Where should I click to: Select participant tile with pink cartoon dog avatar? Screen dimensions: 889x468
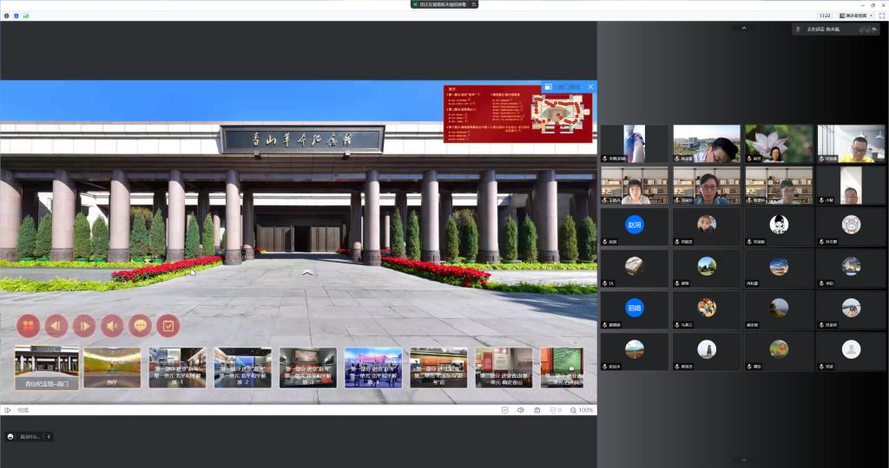click(851, 227)
